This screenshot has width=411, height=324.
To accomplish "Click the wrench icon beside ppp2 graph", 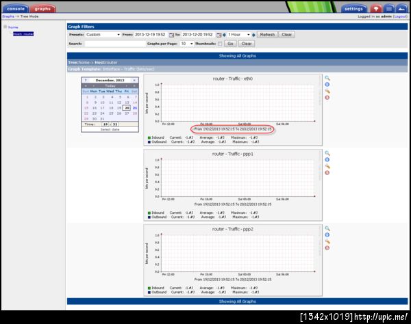I will click(327, 241).
